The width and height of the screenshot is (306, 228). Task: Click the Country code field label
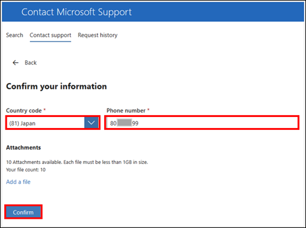(24, 110)
